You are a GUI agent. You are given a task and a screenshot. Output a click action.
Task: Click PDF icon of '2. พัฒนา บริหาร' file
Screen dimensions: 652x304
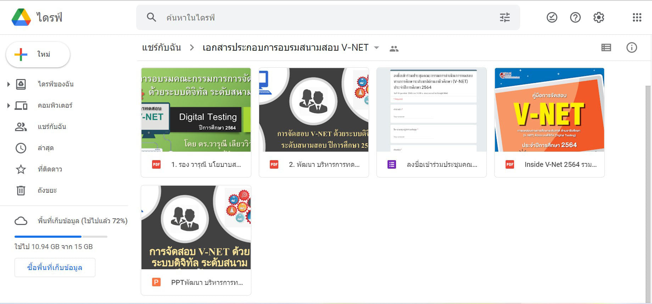pos(274,164)
